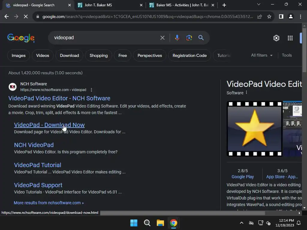
Task: Click the Google logo
Action: (21, 38)
